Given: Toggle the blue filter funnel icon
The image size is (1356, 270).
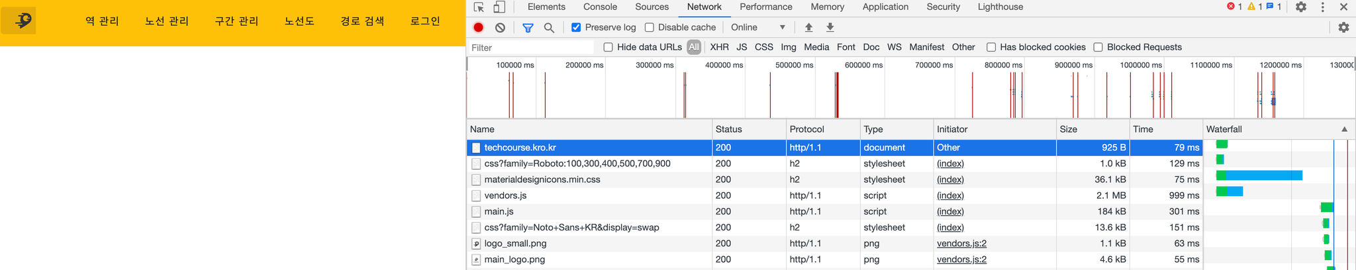Looking at the screenshot, I should click(x=528, y=28).
